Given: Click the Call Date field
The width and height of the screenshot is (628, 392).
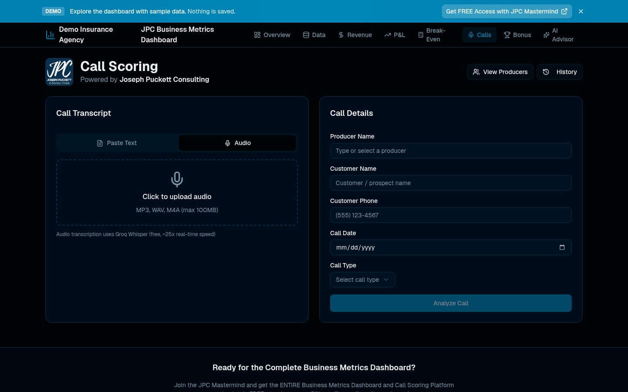Looking at the screenshot, I should pyautogui.click(x=451, y=247).
